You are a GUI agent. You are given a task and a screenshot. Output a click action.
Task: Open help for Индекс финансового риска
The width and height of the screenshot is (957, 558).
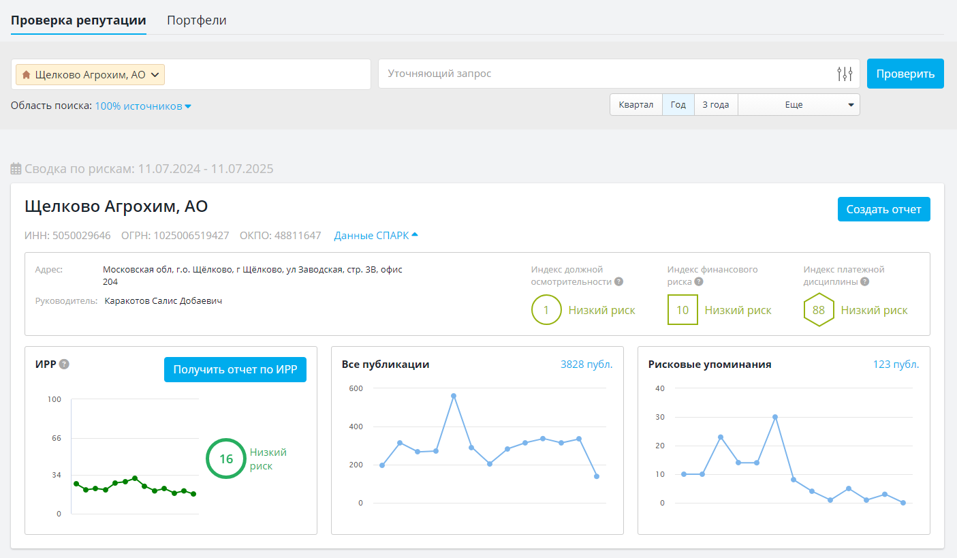(x=699, y=281)
